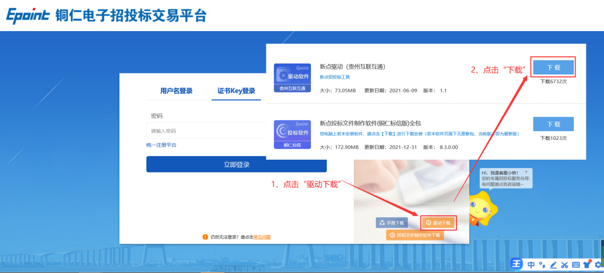The height and width of the screenshot is (273, 604).
Task: Close the 客服小桥 speech bubble
Action: (x=526, y=172)
